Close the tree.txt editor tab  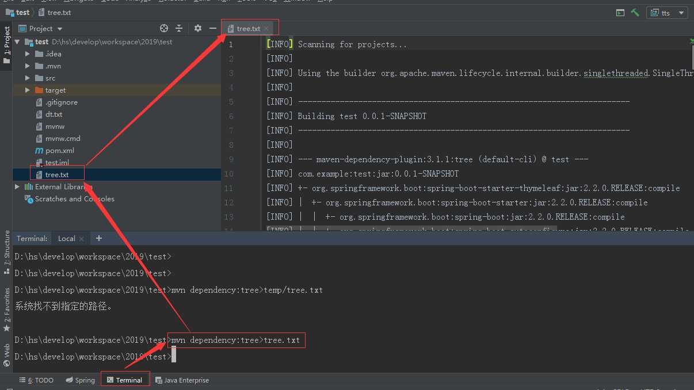coord(266,28)
